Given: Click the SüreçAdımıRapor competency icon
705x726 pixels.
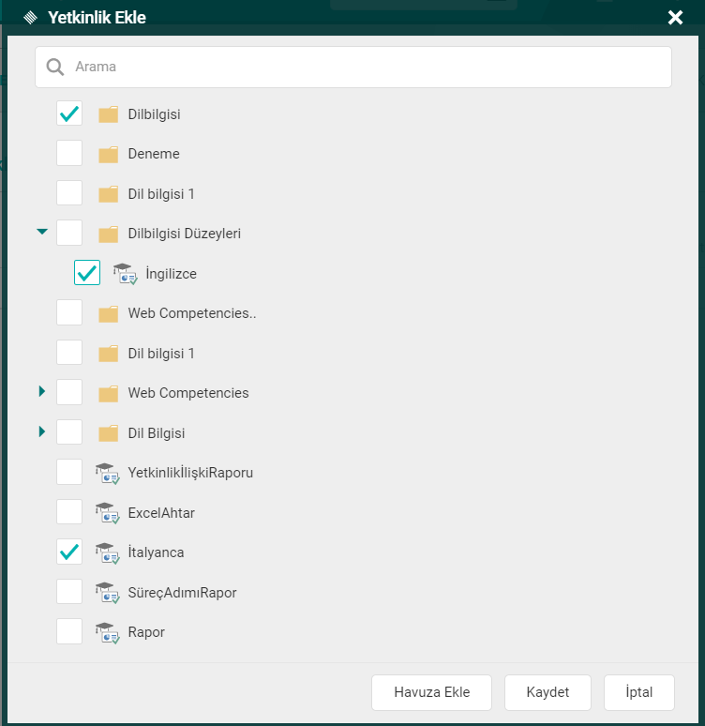Looking at the screenshot, I should (x=108, y=593).
